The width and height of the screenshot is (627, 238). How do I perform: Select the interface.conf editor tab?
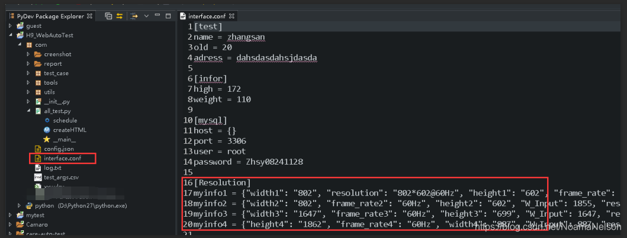click(x=207, y=17)
